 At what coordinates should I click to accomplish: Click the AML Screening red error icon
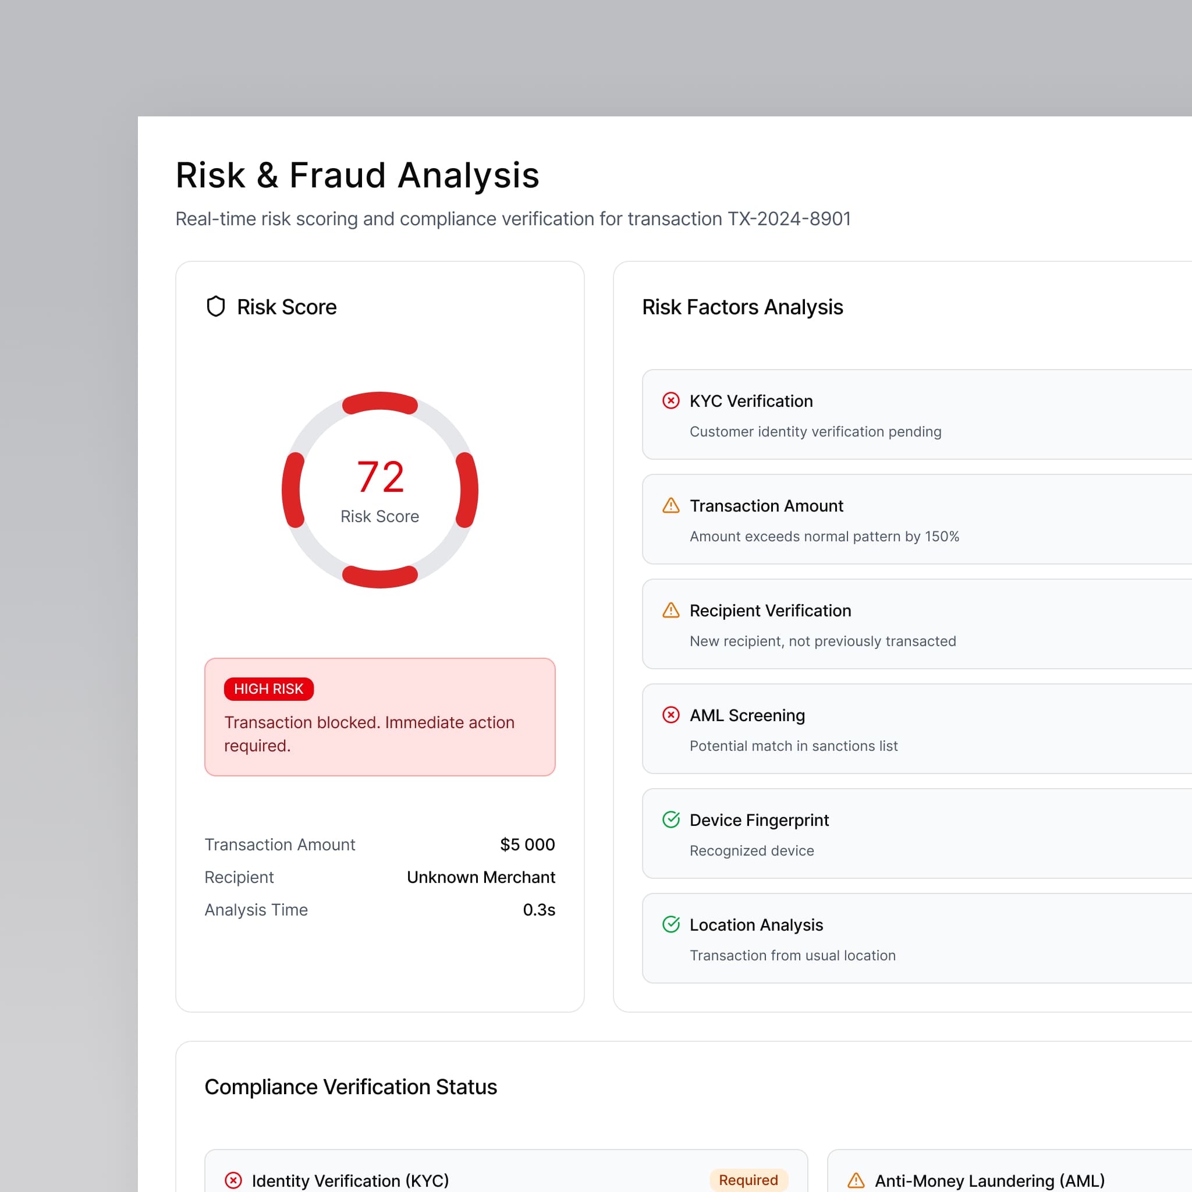tap(670, 715)
